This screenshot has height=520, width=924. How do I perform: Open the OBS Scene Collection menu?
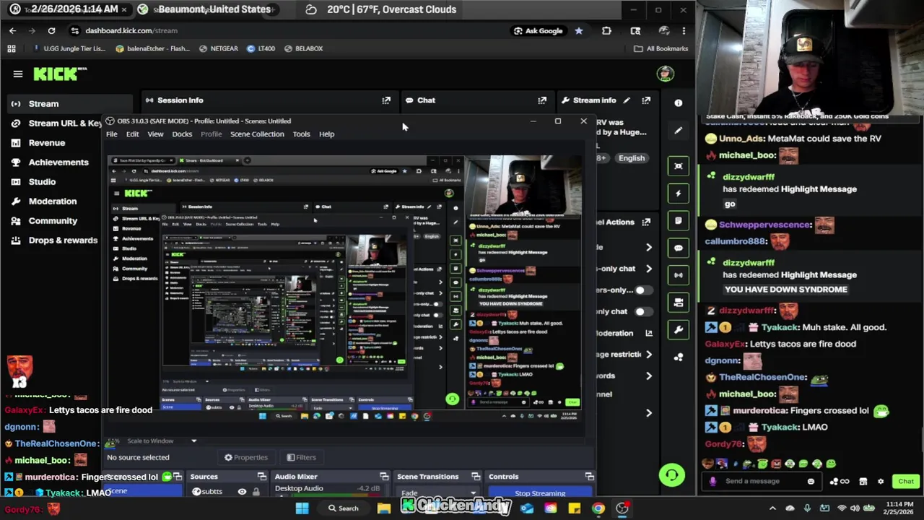(x=257, y=134)
